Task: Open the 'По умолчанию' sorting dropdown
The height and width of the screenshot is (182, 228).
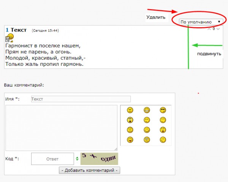Action: click(201, 22)
